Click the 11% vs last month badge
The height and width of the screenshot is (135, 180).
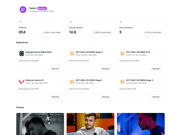153,32
